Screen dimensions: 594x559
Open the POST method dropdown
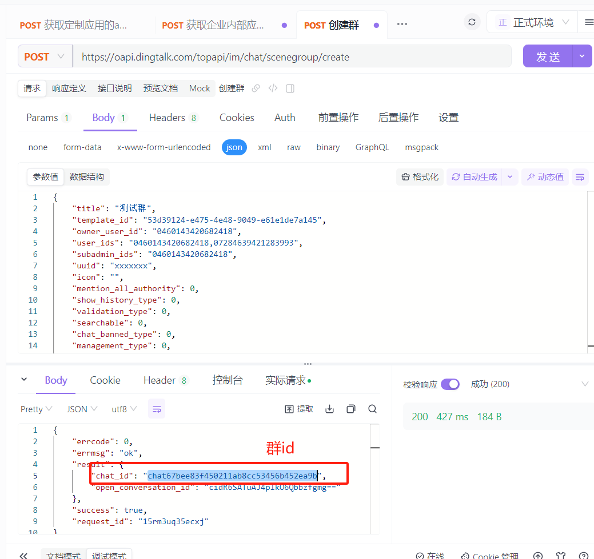pos(45,57)
